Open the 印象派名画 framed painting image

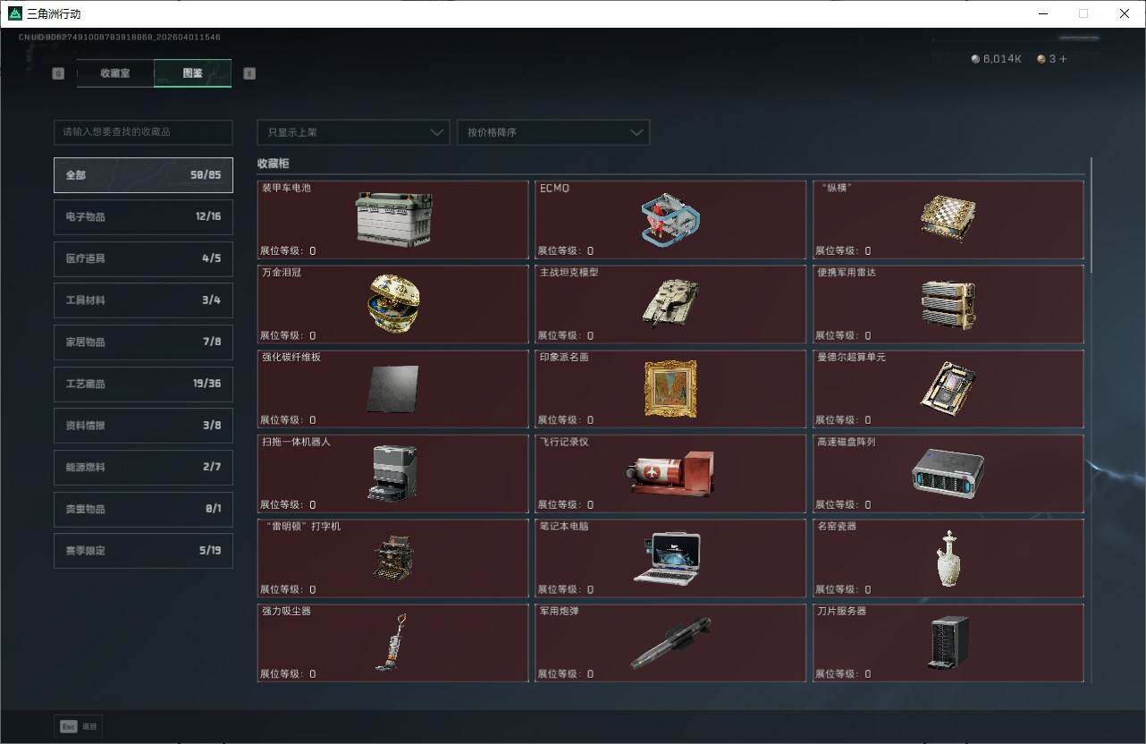tap(670, 389)
